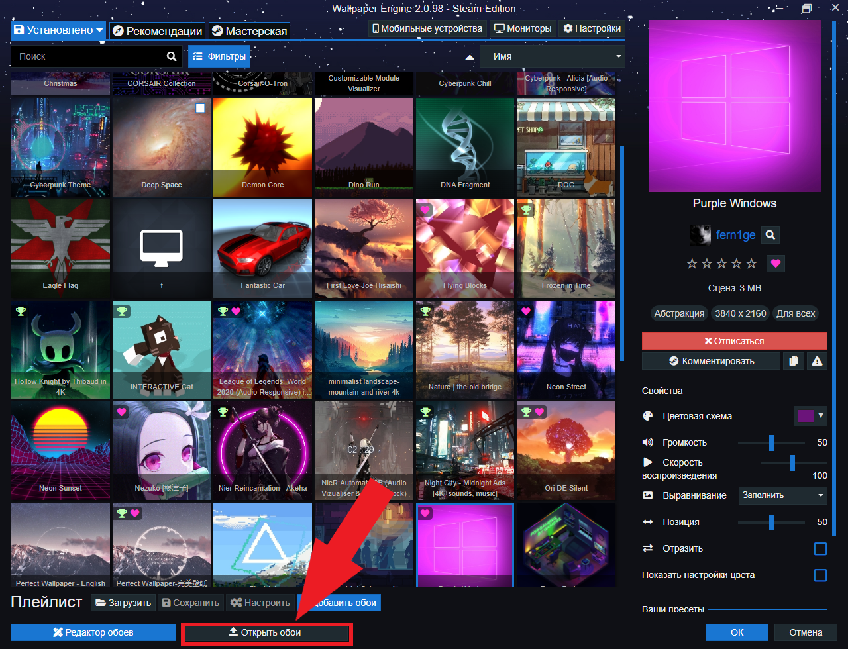Toggle sort direction arrow next to Имя
Image resolution: width=848 pixels, height=649 pixels.
[470, 57]
